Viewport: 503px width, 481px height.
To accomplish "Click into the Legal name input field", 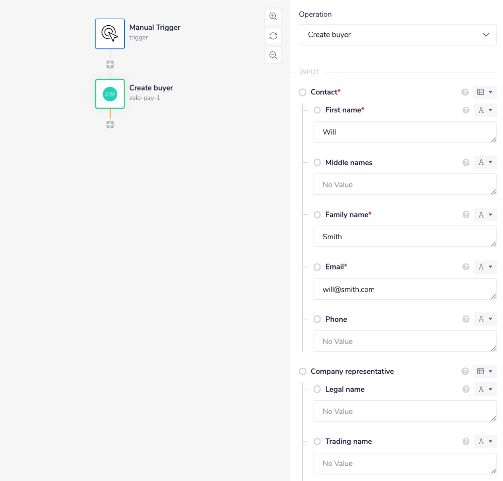I will point(404,411).
